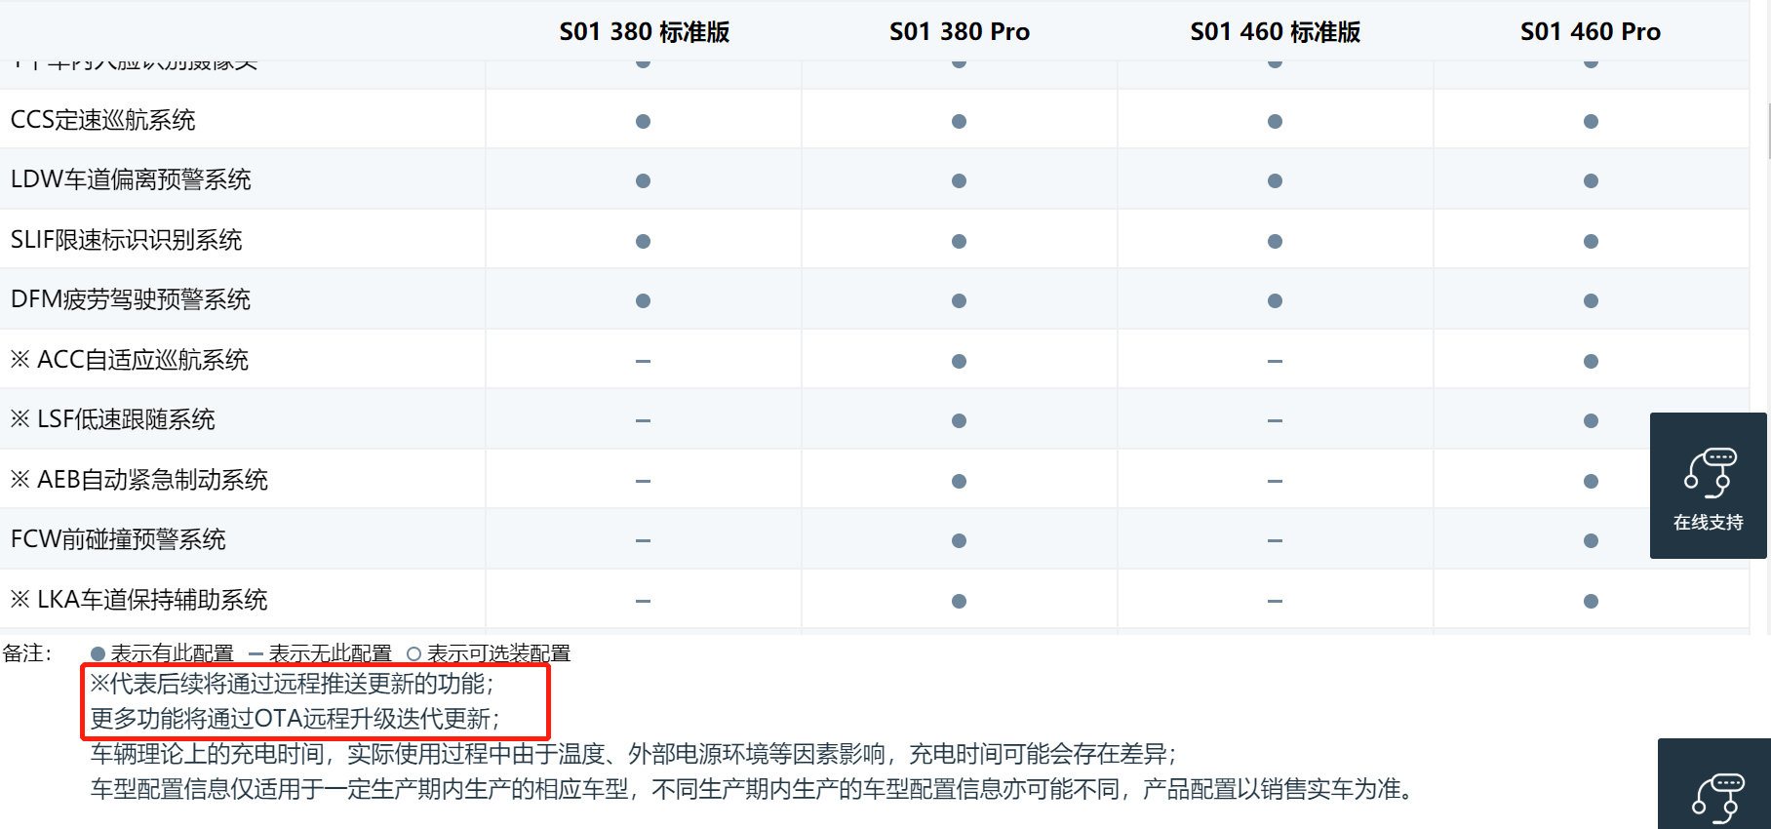The width and height of the screenshot is (1771, 829).
Task: Click ACC row dot under S01 380 Pro
Action: (959, 361)
